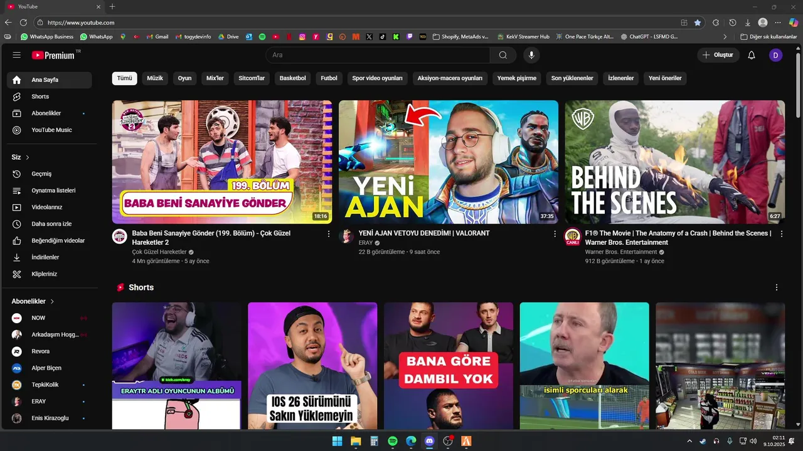
Task: Refresh the page in browser
Action: (24, 23)
